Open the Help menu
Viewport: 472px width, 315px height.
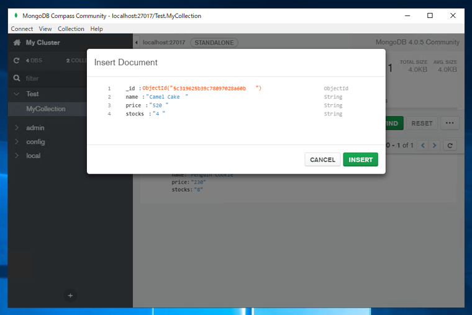(x=97, y=29)
